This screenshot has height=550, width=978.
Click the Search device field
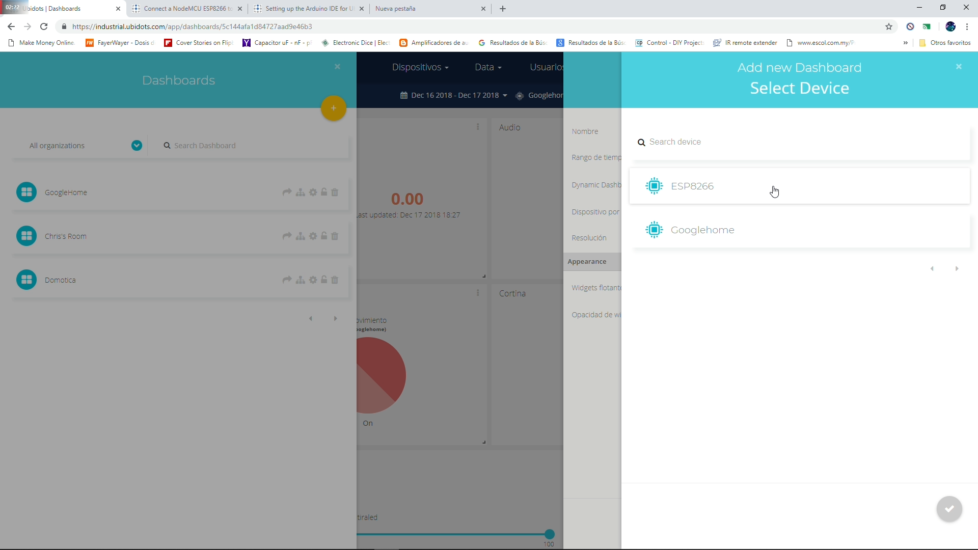pos(800,142)
